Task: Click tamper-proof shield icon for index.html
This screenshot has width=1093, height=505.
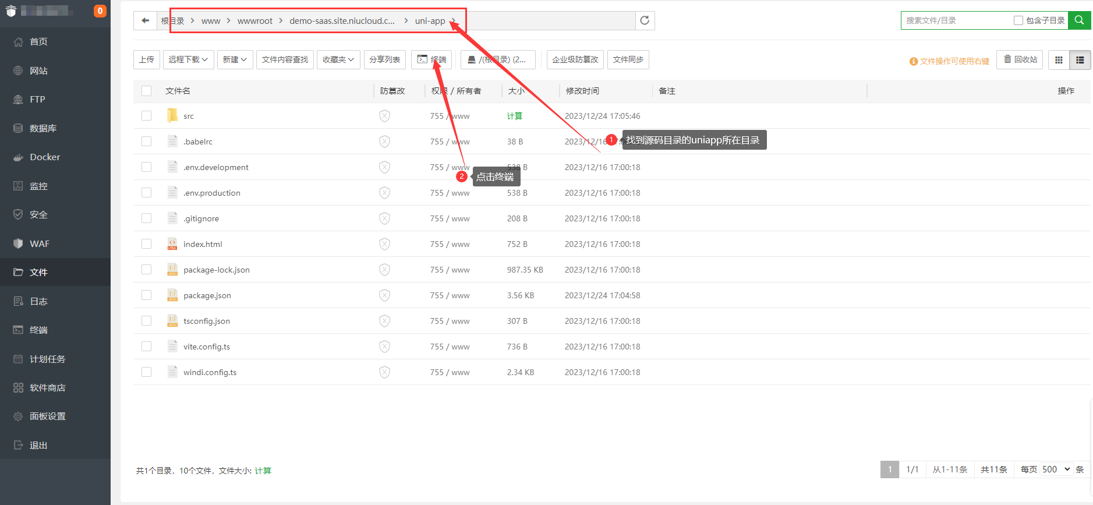Action: 384,244
